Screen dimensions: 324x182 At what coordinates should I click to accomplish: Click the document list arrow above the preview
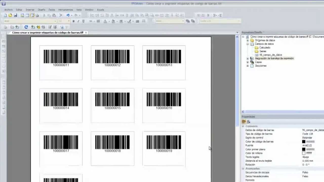(x=237, y=33)
